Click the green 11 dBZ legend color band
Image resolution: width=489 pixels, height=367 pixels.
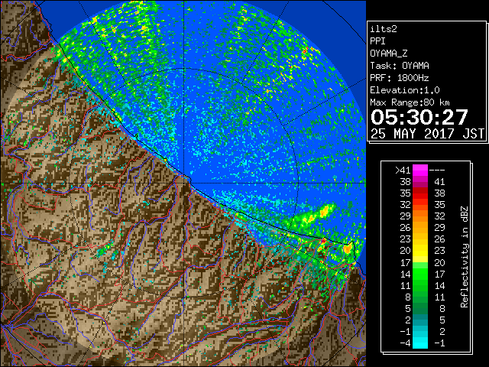click(420, 285)
